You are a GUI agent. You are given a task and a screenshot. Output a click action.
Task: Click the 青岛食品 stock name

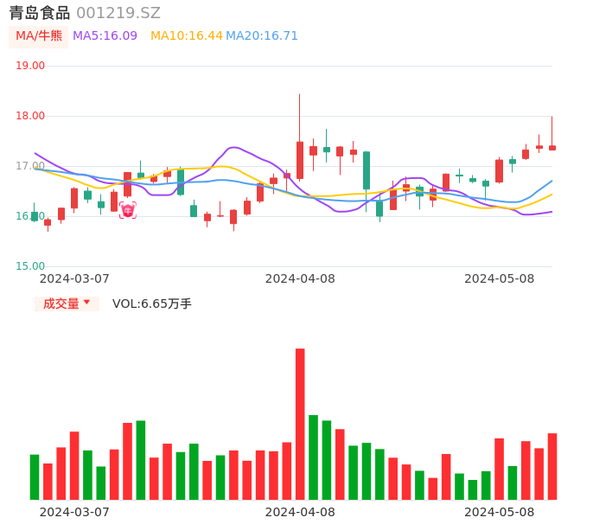tap(40, 13)
